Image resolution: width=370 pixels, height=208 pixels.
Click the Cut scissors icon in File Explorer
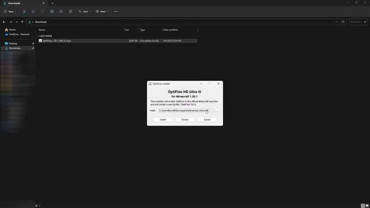pyautogui.click(x=24, y=12)
